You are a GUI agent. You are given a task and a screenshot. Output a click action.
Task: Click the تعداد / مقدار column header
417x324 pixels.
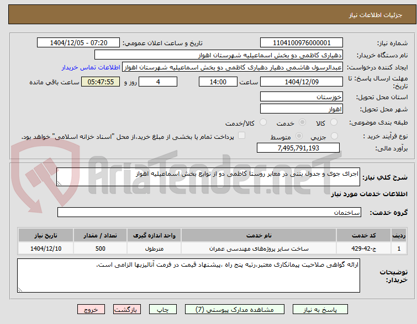click(x=101, y=235)
